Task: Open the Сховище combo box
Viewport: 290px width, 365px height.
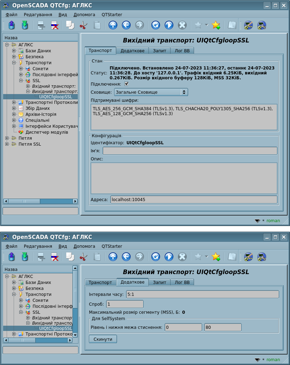Action: click(x=151, y=92)
